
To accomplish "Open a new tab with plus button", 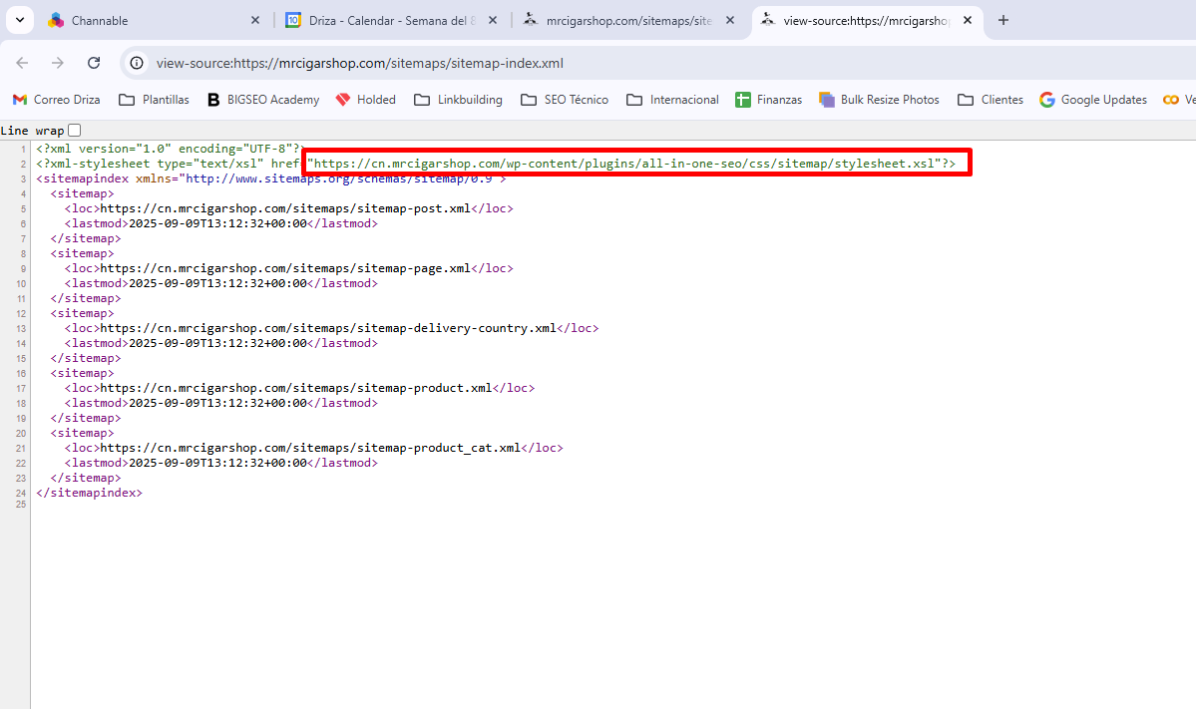I will 1003,20.
